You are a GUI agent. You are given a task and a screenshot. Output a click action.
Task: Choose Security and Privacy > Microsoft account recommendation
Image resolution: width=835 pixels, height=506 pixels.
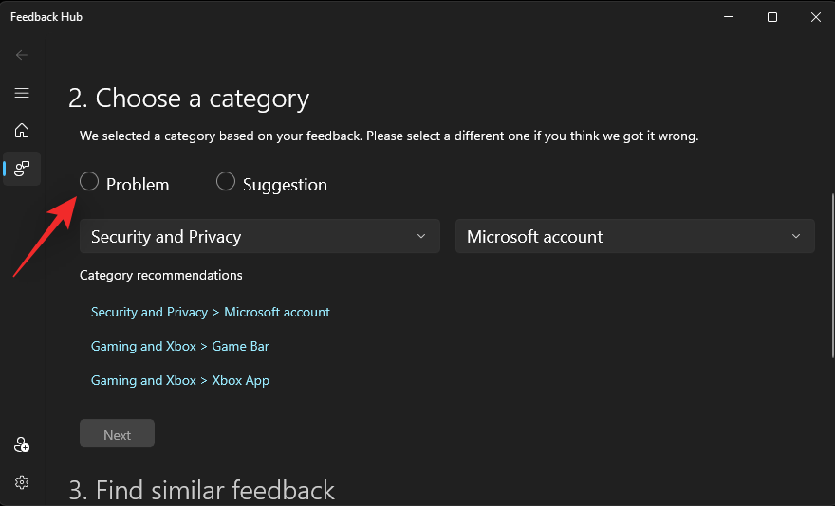point(211,312)
